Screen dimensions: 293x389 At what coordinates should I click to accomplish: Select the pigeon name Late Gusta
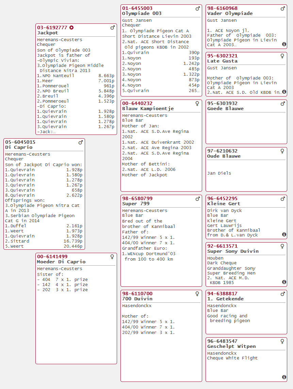pyautogui.click(x=223, y=61)
